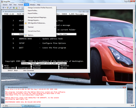Click the PenguiNet penguin title bar icon
Viewport: 136px width, 108px height.
(x=2, y=1)
